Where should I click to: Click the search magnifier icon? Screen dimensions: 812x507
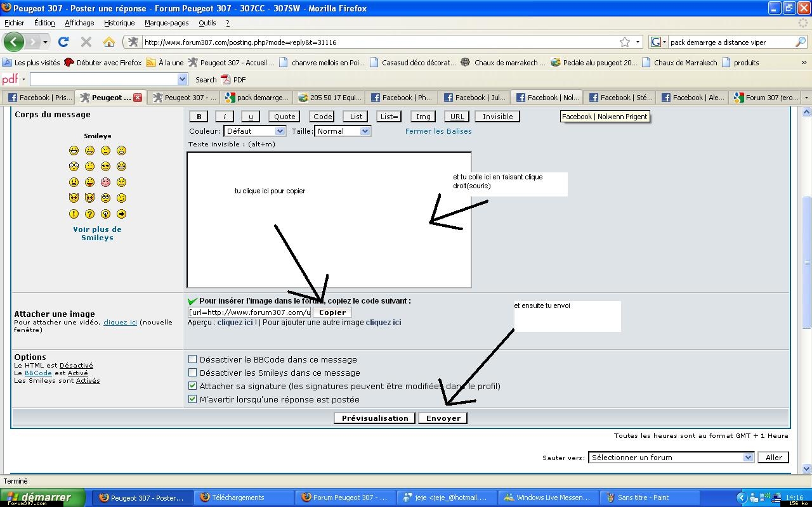pyautogui.click(x=801, y=42)
